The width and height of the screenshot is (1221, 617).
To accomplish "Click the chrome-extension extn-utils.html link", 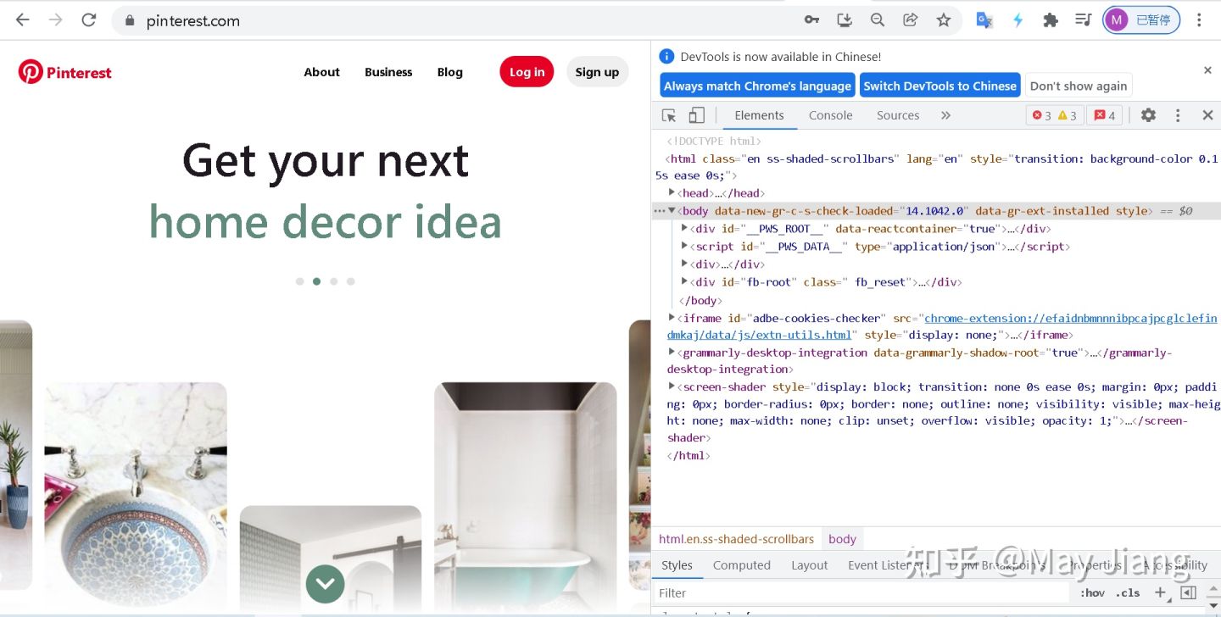I will 942,326.
